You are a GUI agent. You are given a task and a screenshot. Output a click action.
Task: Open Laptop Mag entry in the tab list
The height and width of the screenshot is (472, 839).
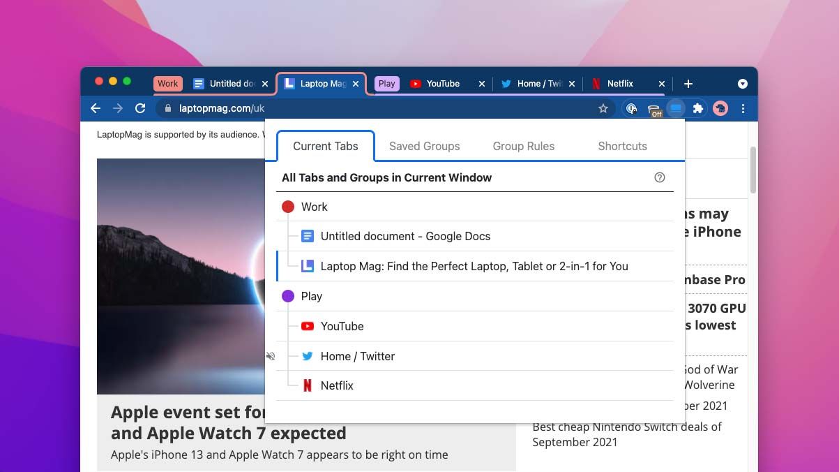click(474, 266)
